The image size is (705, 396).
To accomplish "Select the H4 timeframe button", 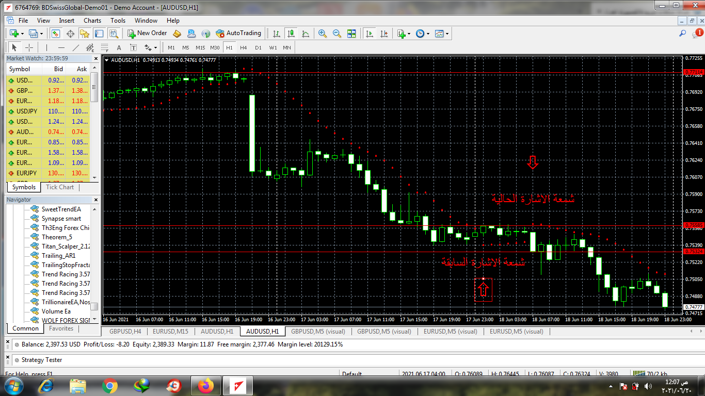I will point(243,48).
